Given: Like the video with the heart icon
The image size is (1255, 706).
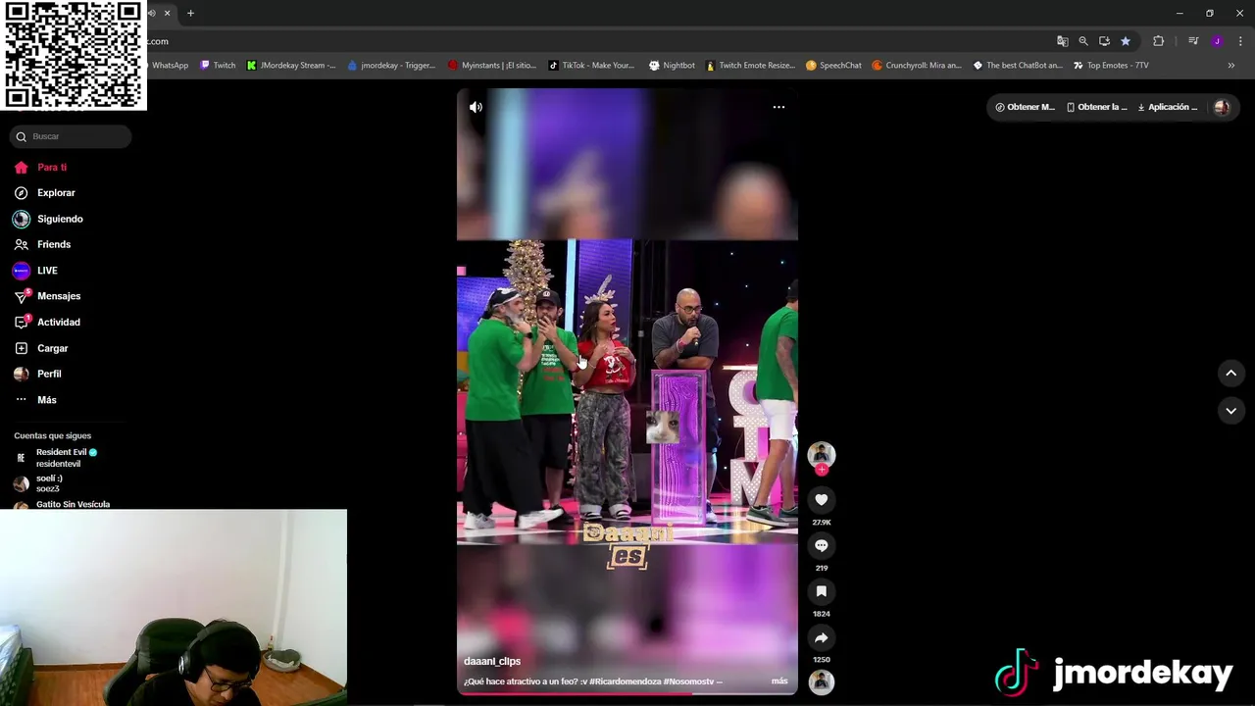Looking at the screenshot, I should 822,500.
